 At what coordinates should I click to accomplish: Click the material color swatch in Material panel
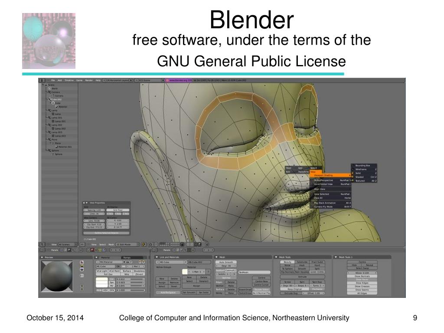pos(101,279)
